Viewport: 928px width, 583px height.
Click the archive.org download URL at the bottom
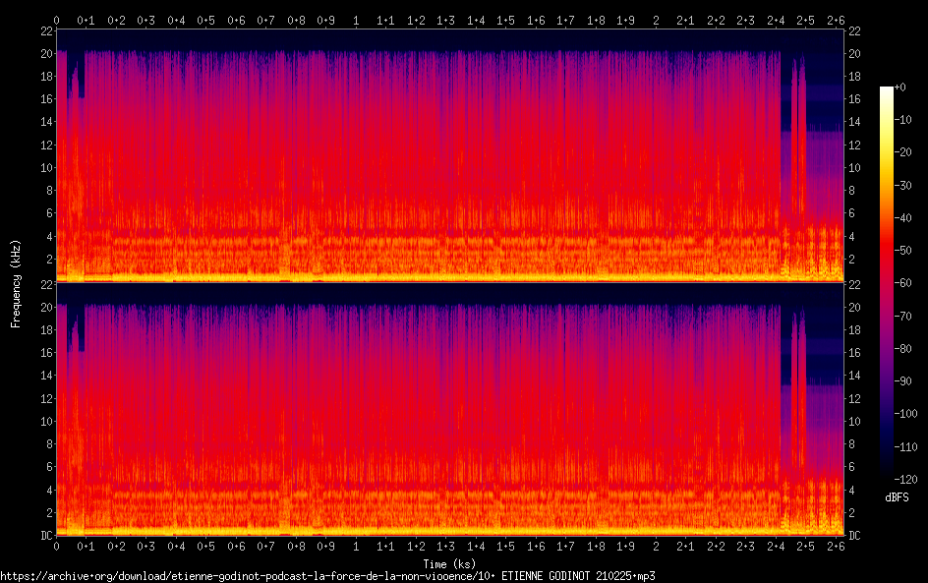[327, 576]
